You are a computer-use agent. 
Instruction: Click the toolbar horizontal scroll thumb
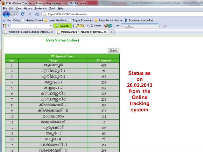129,26
